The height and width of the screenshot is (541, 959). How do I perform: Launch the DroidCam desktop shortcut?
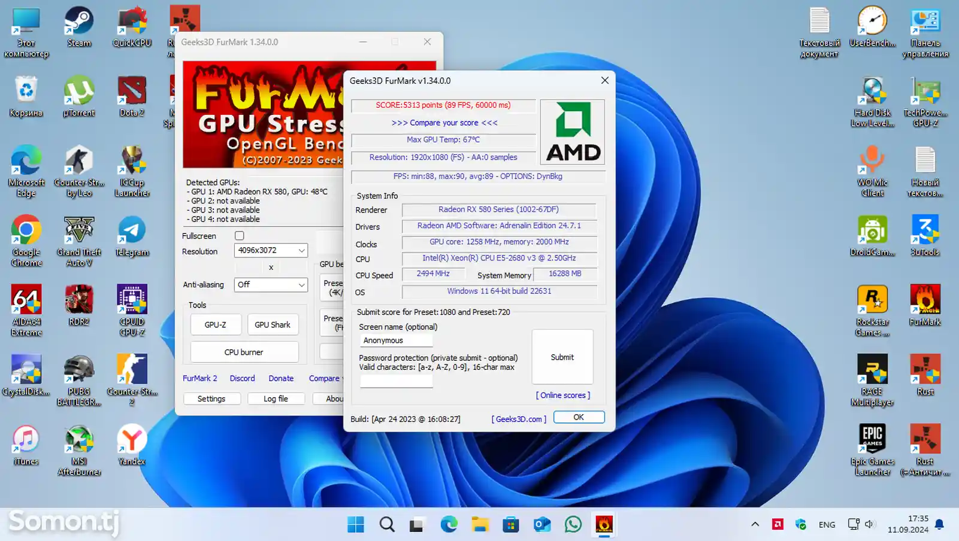872,236
